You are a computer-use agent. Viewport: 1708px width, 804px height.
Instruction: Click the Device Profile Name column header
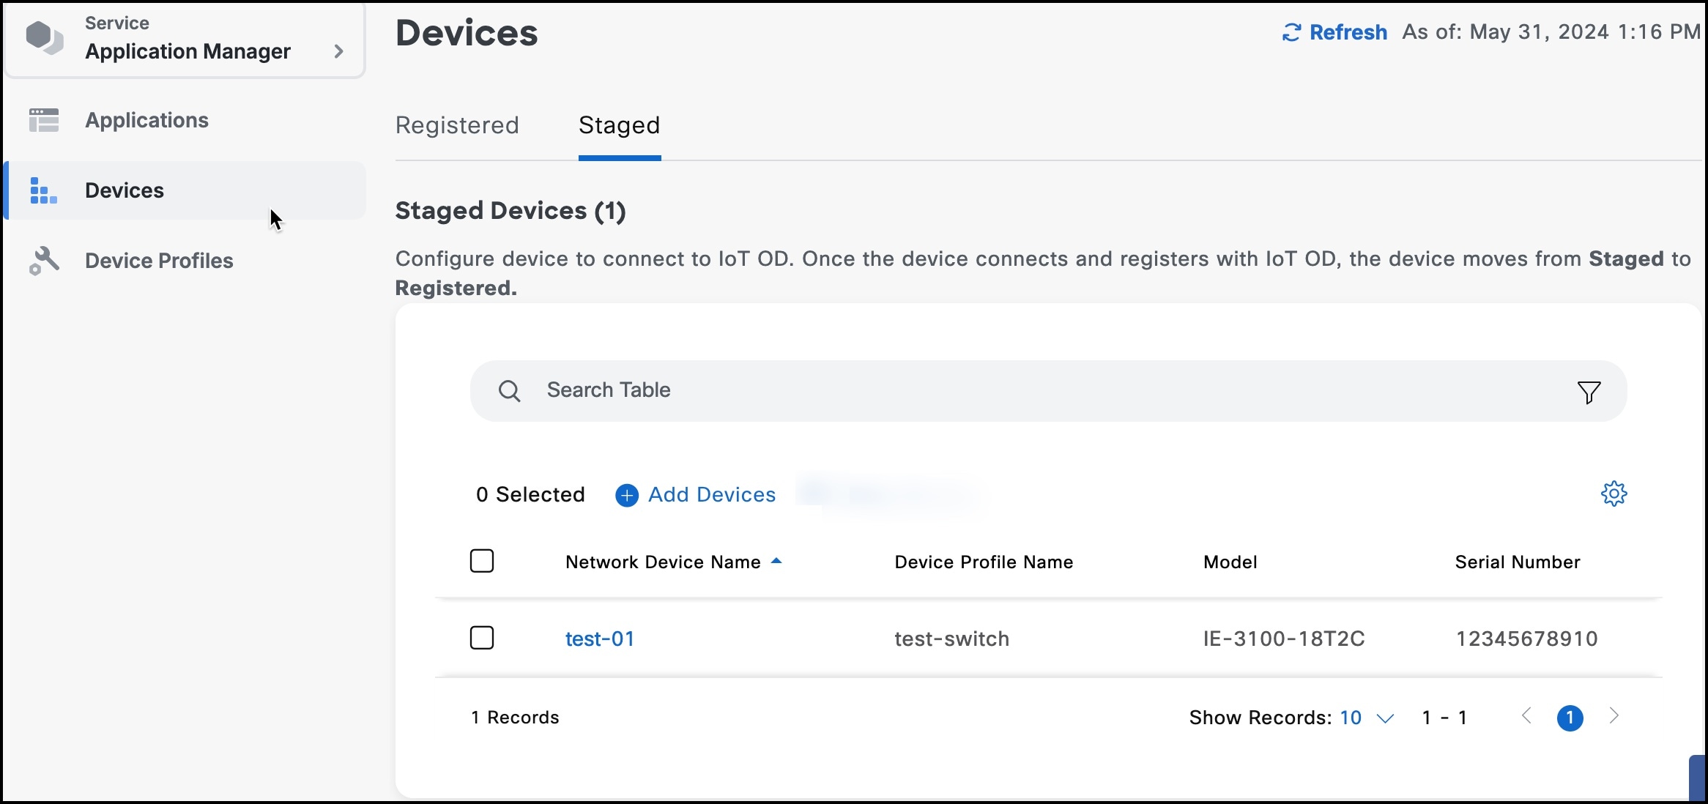pos(984,562)
